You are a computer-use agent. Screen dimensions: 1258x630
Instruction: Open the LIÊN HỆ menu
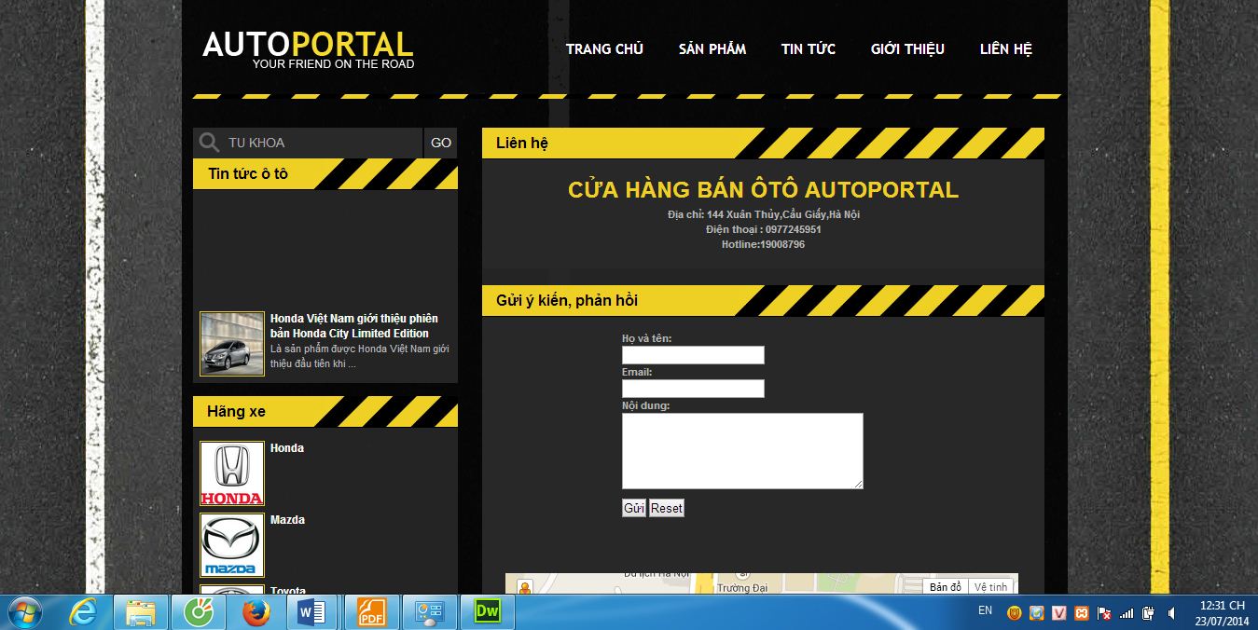click(1006, 49)
